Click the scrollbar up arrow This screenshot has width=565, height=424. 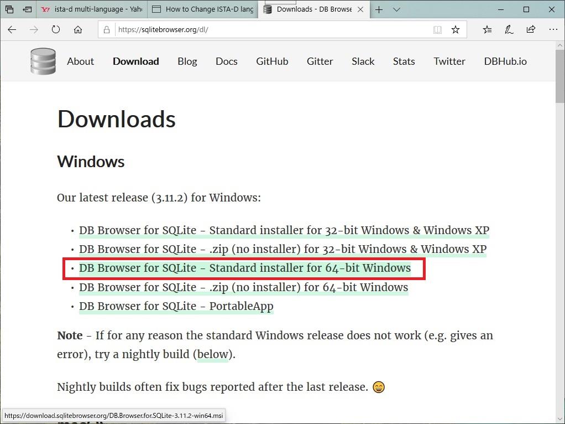coord(559,46)
